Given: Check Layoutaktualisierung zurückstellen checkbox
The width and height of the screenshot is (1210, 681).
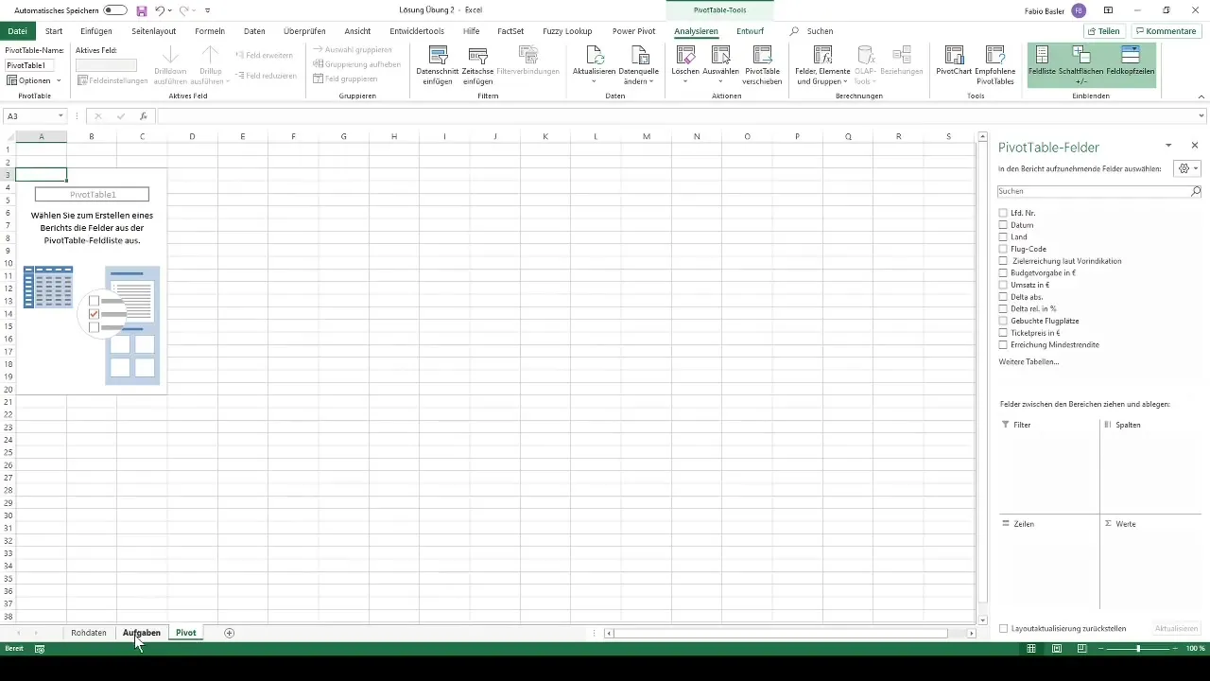Looking at the screenshot, I should 1004,628.
